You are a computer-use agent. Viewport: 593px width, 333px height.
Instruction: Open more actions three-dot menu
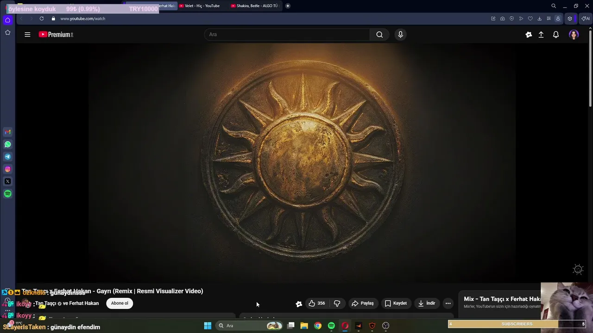pyautogui.click(x=448, y=303)
